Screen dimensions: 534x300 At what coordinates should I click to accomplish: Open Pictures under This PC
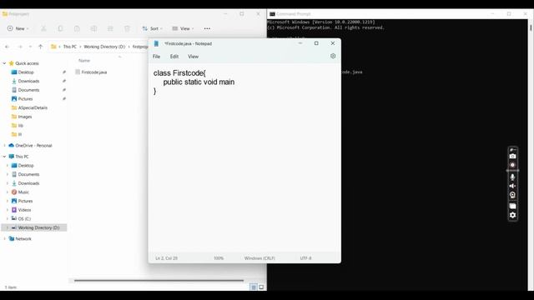tap(25, 201)
